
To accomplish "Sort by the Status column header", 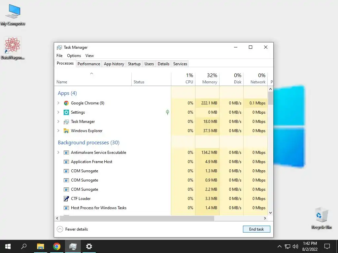I will pos(151,79).
